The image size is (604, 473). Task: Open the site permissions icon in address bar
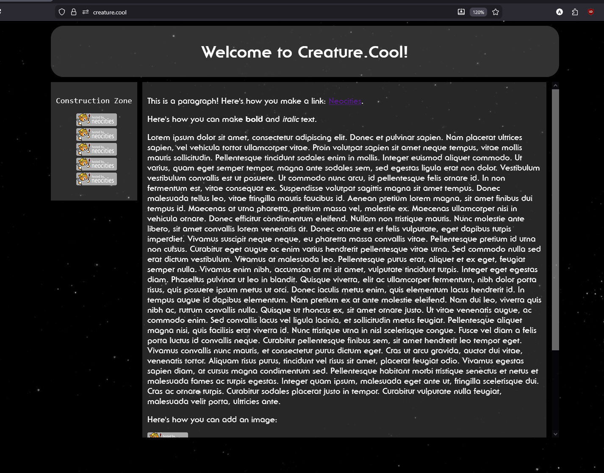[x=85, y=12]
